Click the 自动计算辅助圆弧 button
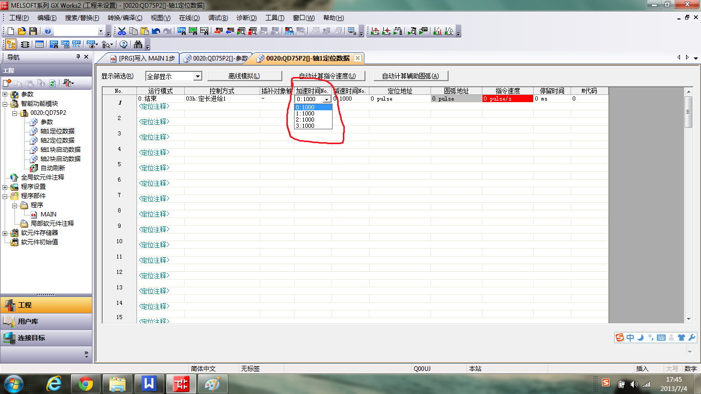Image resolution: width=701 pixels, height=394 pixels. (411, 76)
